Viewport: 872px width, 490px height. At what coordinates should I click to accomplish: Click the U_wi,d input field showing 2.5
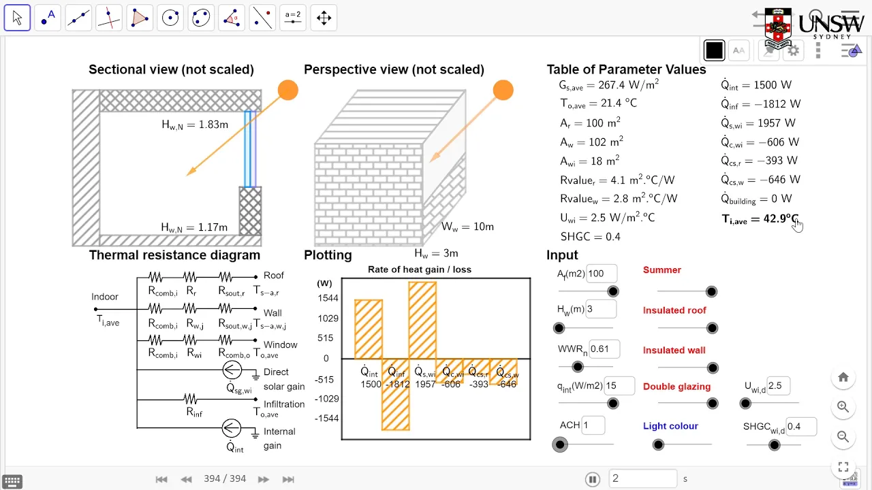pos(778,386)
